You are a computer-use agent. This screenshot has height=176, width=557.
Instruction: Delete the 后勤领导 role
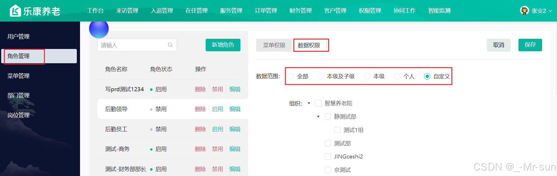pos(200,109)
